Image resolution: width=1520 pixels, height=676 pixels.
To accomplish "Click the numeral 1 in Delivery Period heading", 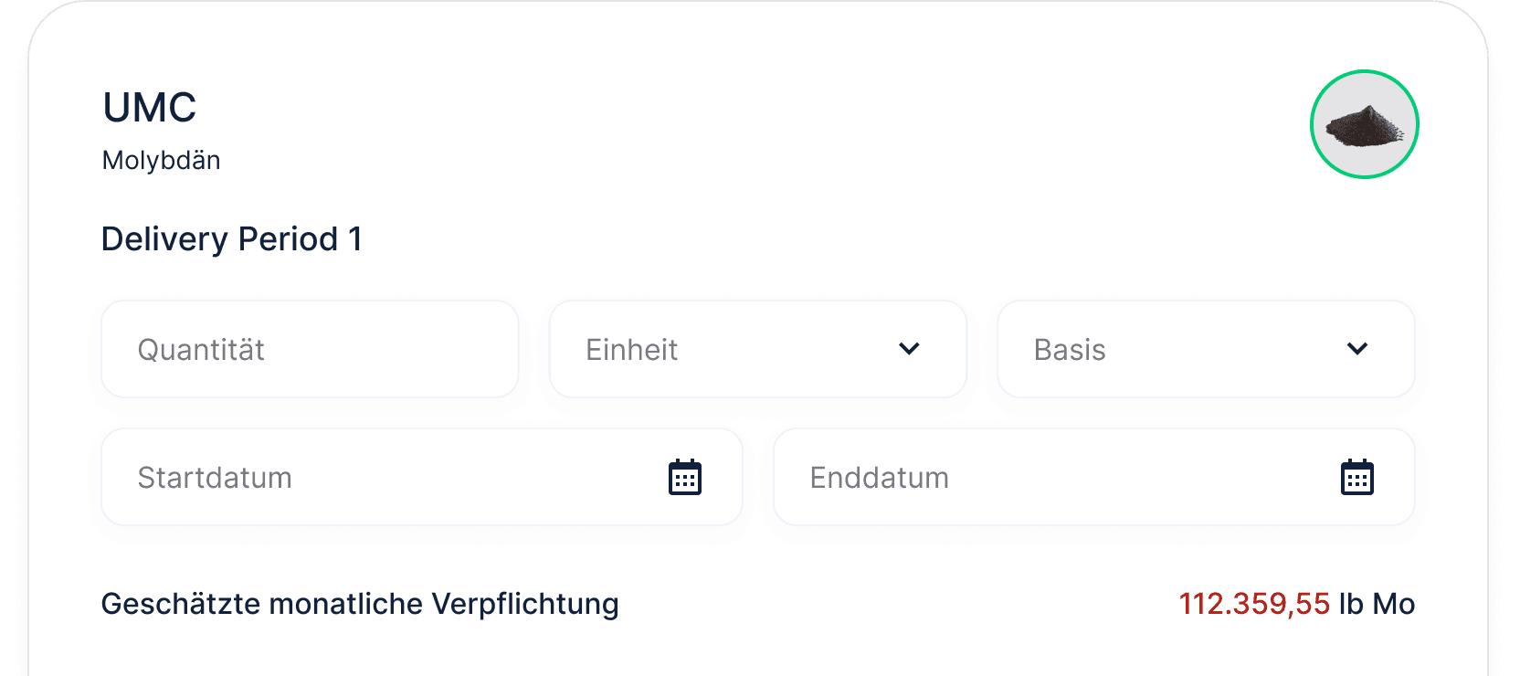I will point(355,239).
